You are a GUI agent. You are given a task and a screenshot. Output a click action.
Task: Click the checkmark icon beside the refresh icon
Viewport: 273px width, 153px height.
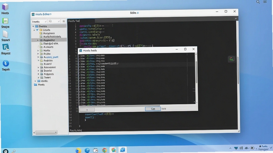tap(59, 21)
